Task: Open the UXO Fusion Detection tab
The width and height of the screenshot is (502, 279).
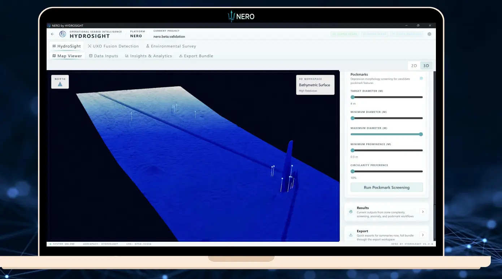Action: click(x=113, y=46)
